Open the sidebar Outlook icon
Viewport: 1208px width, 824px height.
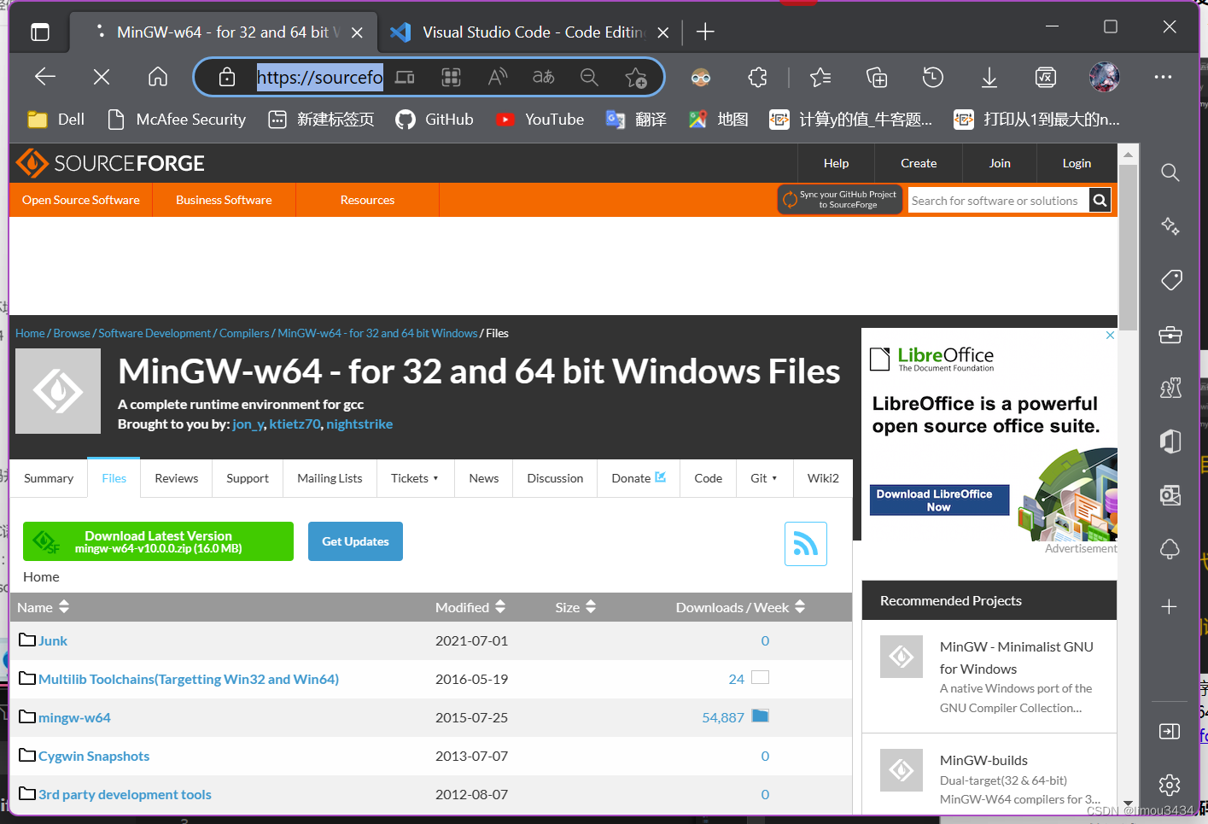pyautogui.click(x=1170, y=495)
